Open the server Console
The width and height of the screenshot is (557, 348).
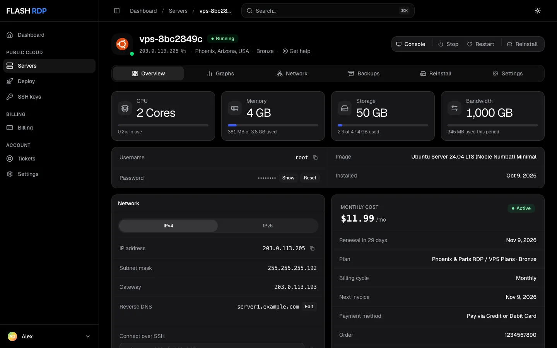(x=411, y=44)
